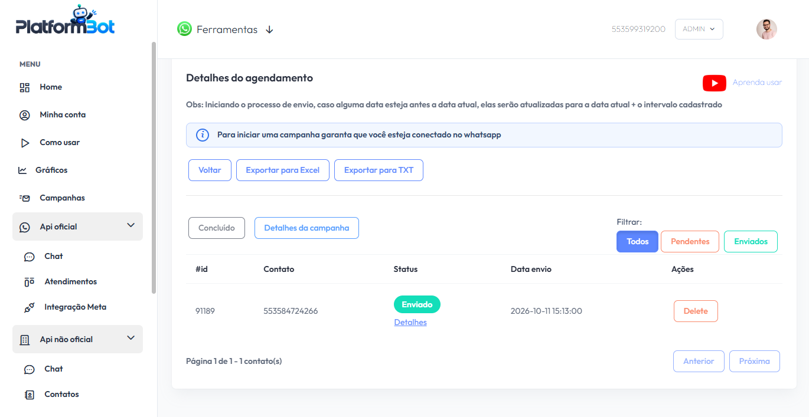Image resolution: width=809 pixels, height=417 pixels.
Task: Go to Home in the sidebar
Action: [51, 87]
